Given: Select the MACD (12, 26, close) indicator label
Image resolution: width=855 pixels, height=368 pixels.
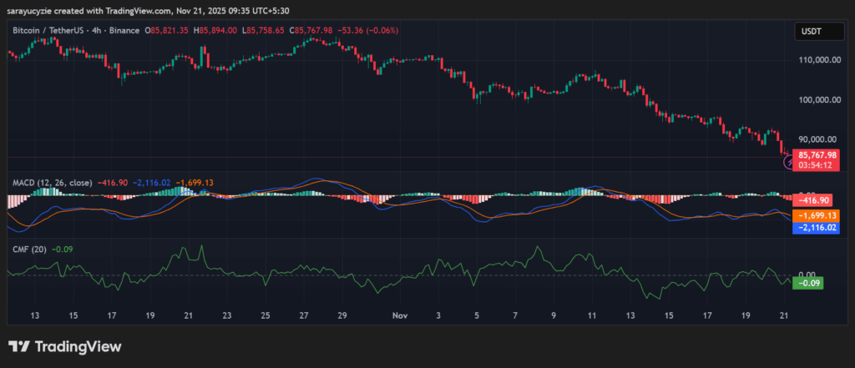Looking at the screenshot, I should (52, 181).
